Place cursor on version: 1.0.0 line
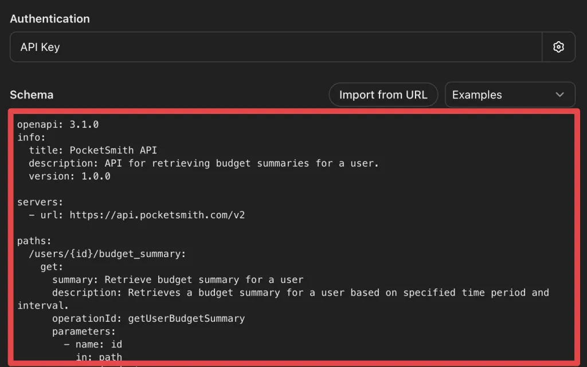 point(69,177)
